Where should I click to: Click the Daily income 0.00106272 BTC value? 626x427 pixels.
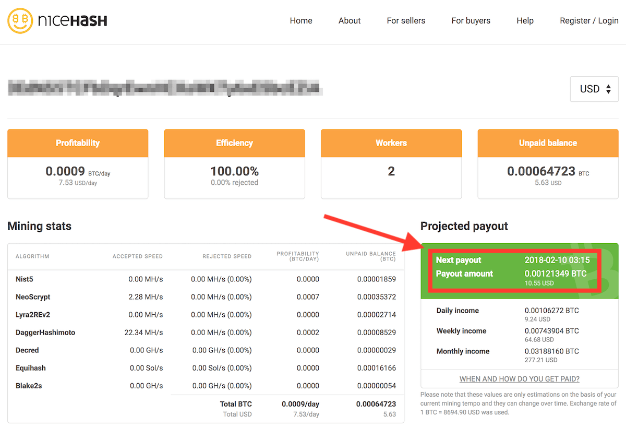(552, 311)
